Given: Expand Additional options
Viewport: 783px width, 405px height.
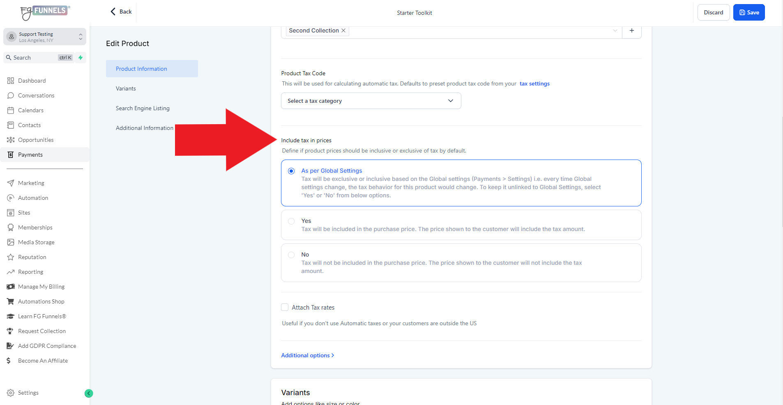Looking at the screenshot, I should [x=308, y=355].
